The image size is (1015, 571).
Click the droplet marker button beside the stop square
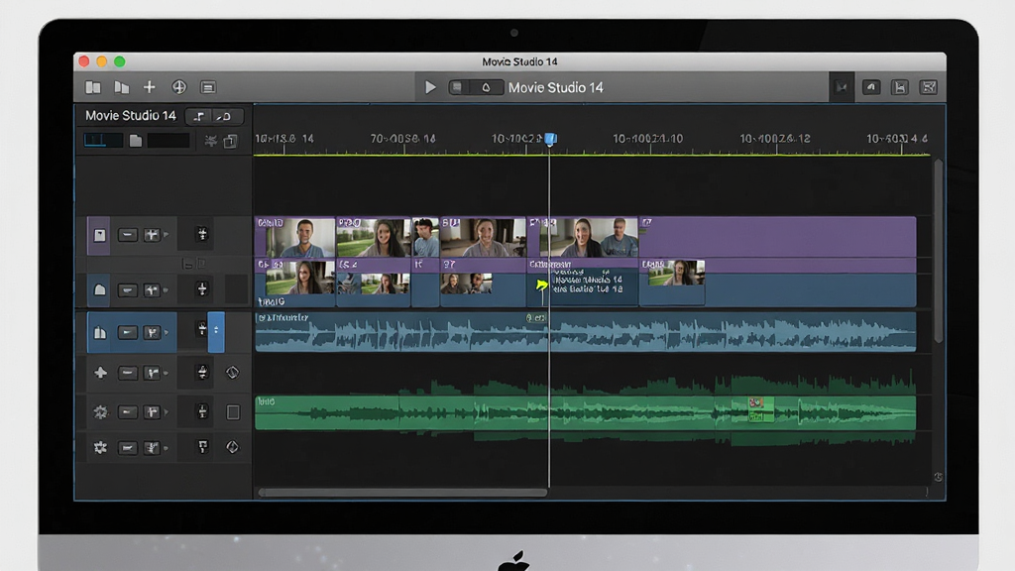[486, 87]
